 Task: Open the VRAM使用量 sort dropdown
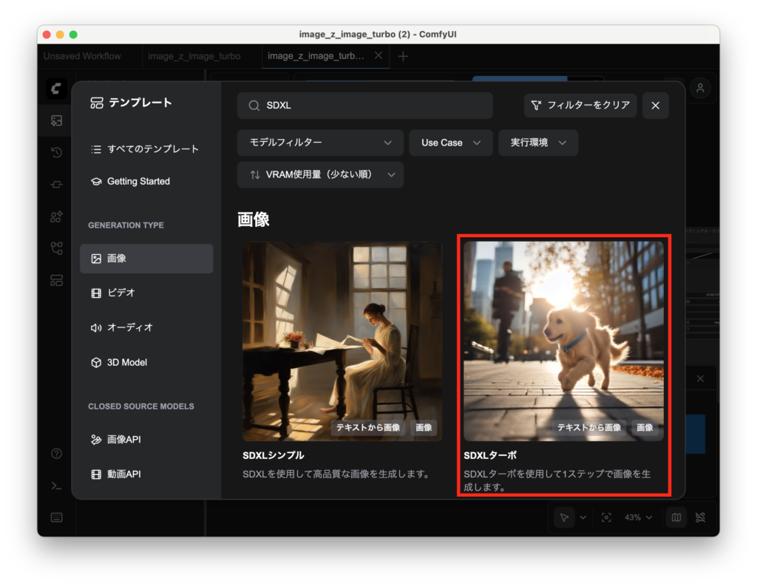320,174
